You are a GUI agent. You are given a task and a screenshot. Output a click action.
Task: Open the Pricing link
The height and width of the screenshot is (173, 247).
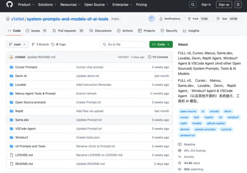(141, 5)
